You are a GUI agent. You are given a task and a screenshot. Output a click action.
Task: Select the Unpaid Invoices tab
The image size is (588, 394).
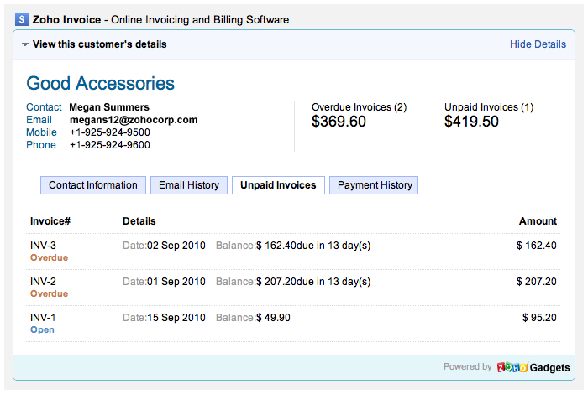278,185
